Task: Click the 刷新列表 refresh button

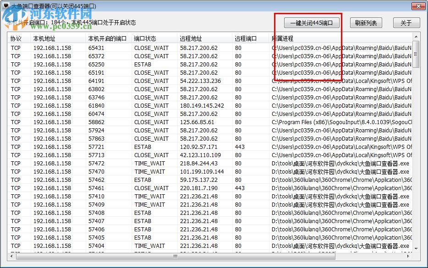Action: 366,22
